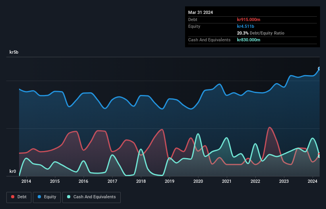This screenshot has width=326, height=209.
Task: Click the 2014 x-axis label
Action: tap(26, 181)
